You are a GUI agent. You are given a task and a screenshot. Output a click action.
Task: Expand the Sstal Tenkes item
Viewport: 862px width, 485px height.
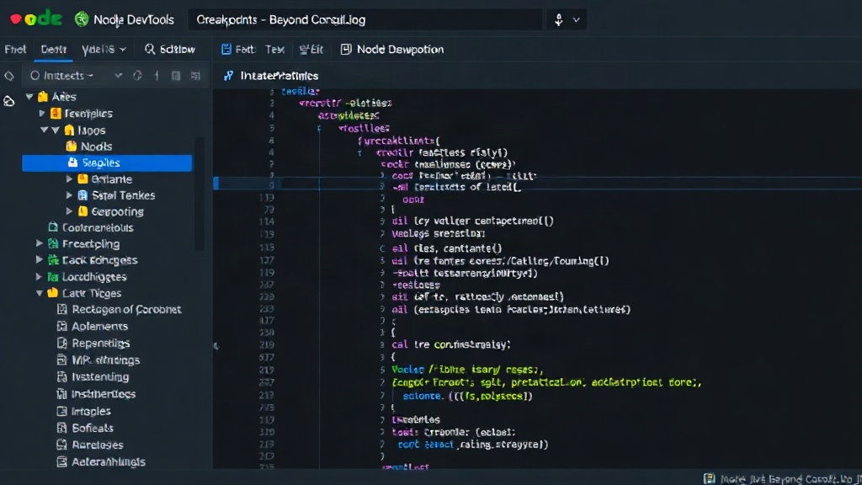69,195
